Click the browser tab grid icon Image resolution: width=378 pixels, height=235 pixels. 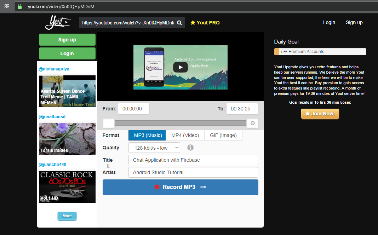pyautogui.click(x=7, y=6)
